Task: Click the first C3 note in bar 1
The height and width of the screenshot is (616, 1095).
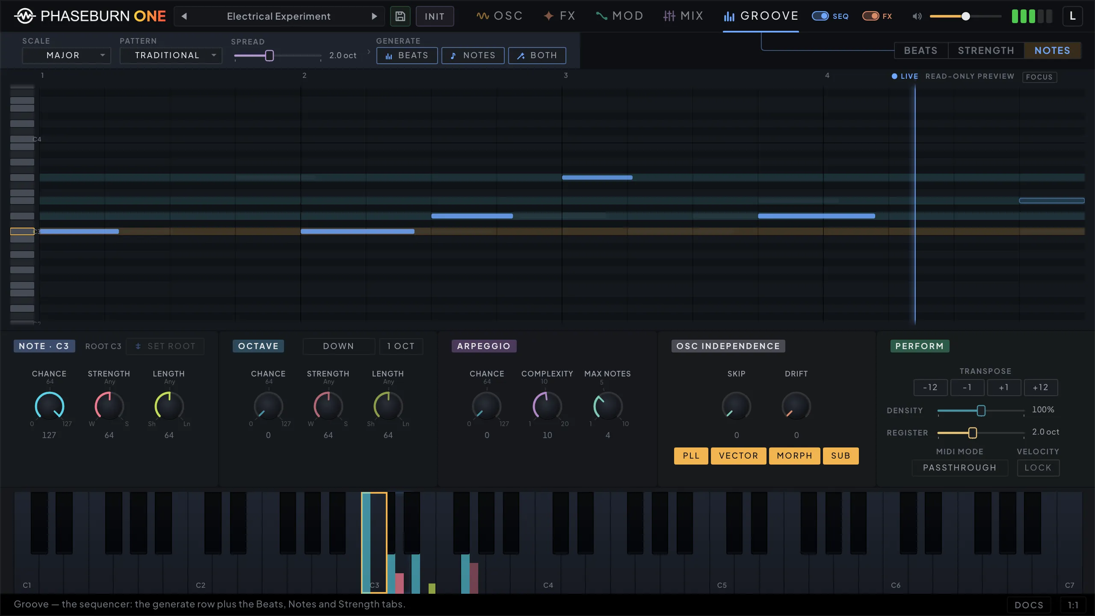Action: pyautogui.click(x=79, y=231)
